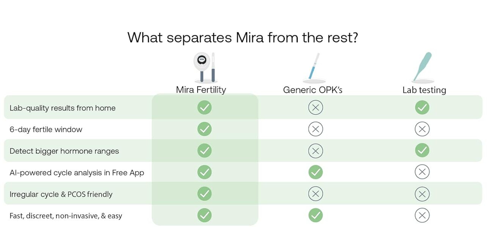Viewport: 488px width, 227px height.
Task: Click Mira's check for Fast, discreet, non-invasive
Action: coord(204,216)
